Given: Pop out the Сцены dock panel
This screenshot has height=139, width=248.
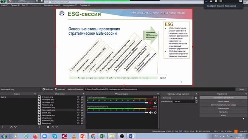Looking at the screenshot, I should [x=35, y=94].
